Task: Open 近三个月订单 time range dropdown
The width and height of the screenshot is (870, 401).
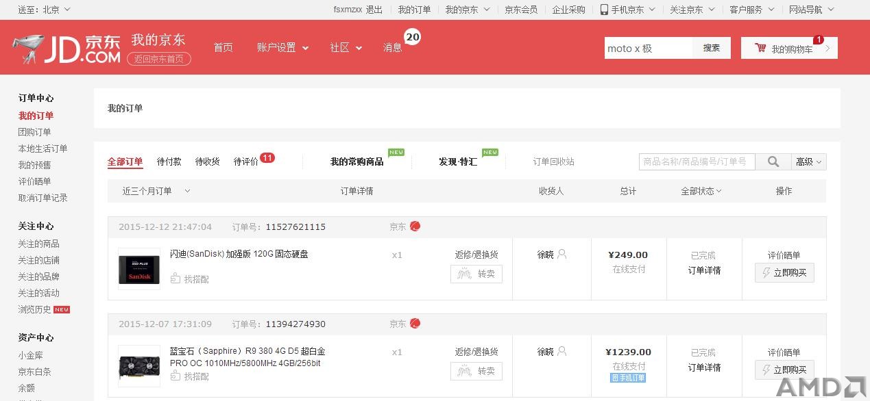Action: (156, 191)
